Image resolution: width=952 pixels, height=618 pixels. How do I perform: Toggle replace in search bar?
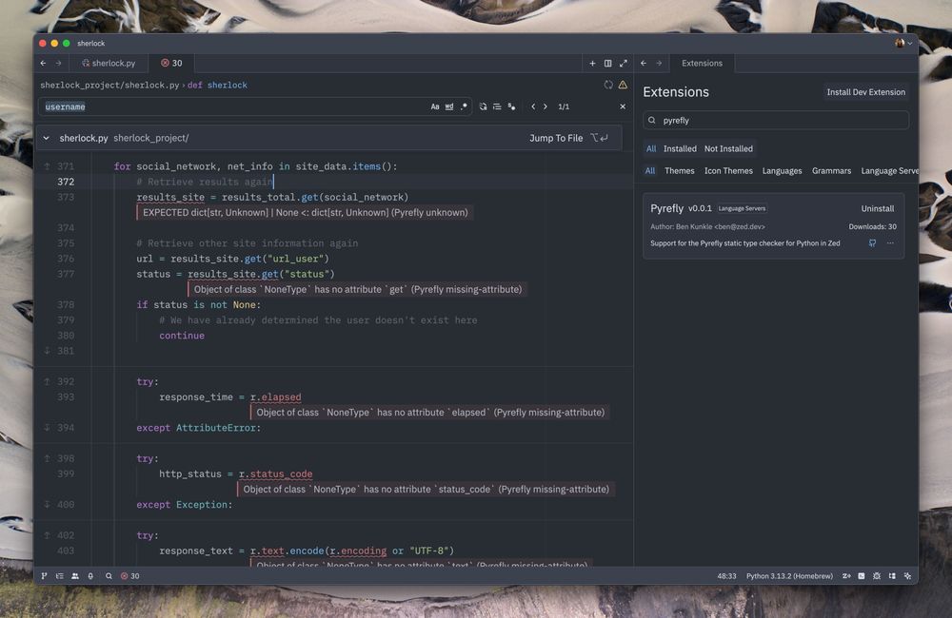pos(483,106)
